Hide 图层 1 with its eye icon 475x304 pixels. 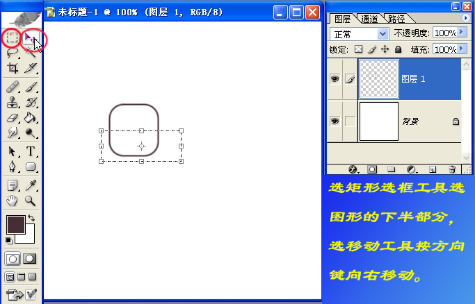click(335, 79)
